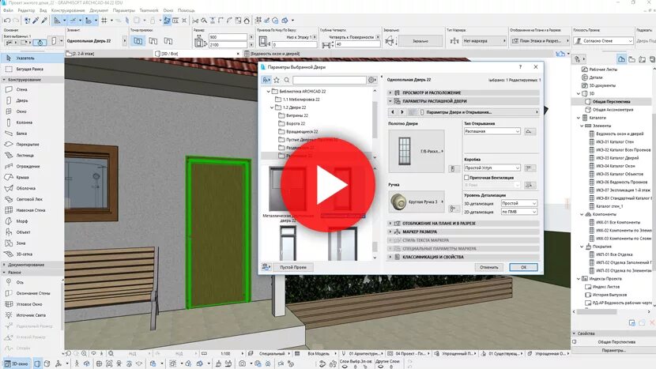This screenshot has width=656, height=369.
Task: Click OK in door settings dialog
Action: pyautogui.click(x=523, y=267)
